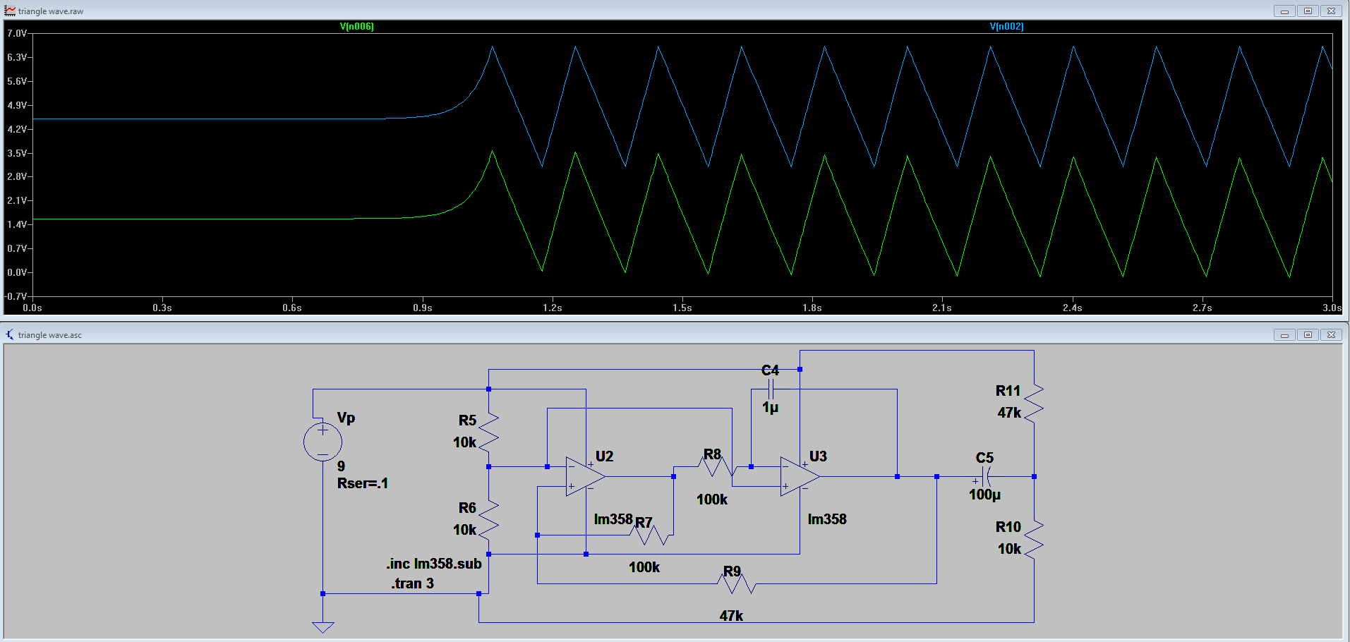Click the .tran 3 directive

point(413,583)
